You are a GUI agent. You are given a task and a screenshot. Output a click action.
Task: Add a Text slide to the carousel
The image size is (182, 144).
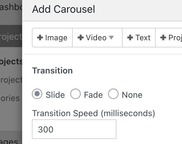point(139,38)
